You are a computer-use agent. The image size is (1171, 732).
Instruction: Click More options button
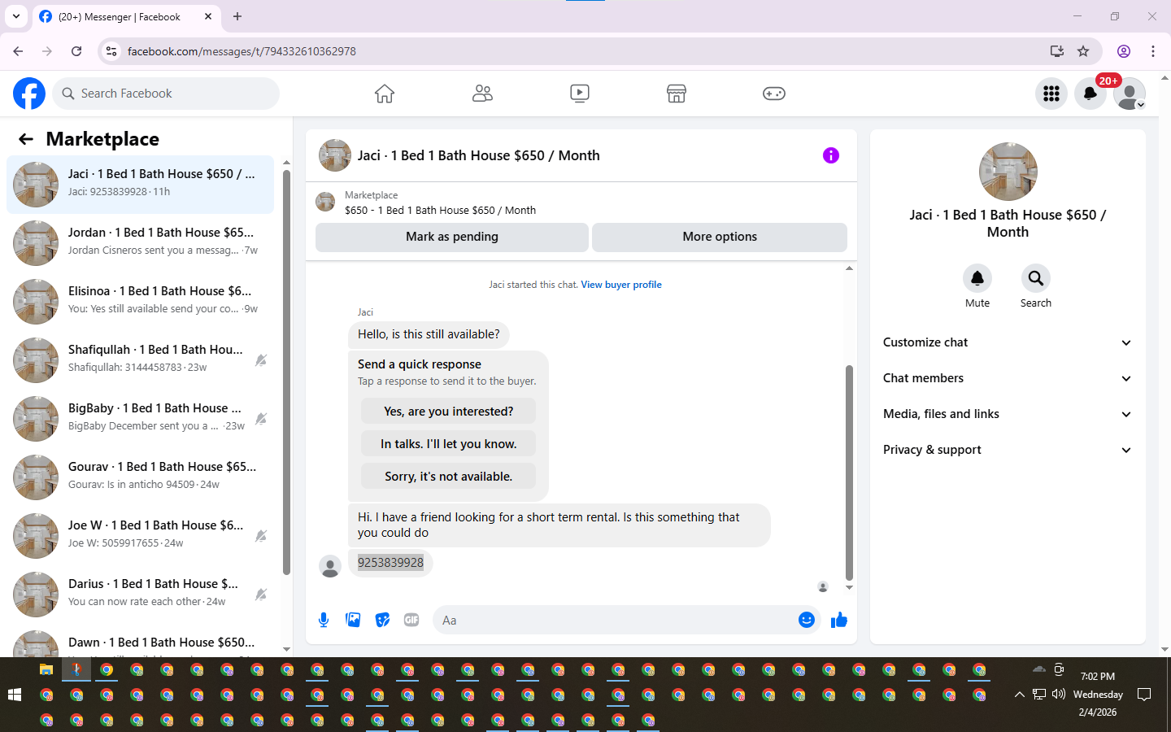[720, 237]
